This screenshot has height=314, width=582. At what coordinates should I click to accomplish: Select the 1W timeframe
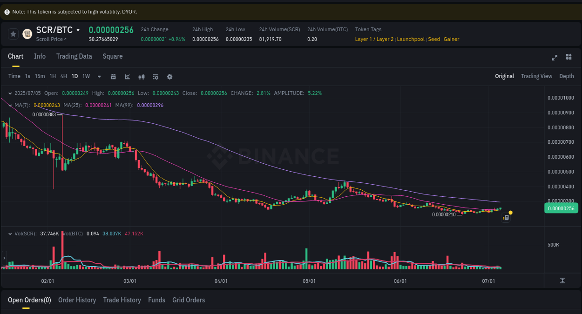86,76
